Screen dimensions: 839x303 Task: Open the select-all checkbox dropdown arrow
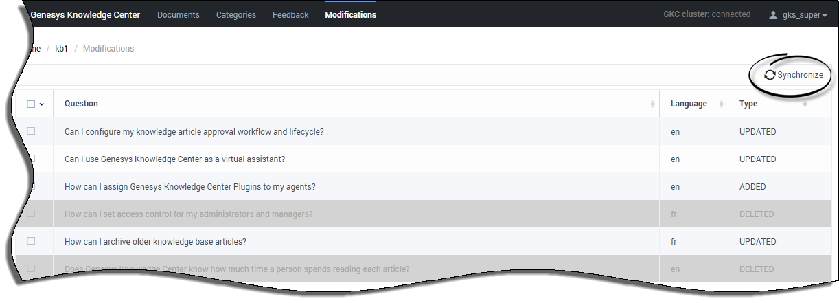[41, 104]
